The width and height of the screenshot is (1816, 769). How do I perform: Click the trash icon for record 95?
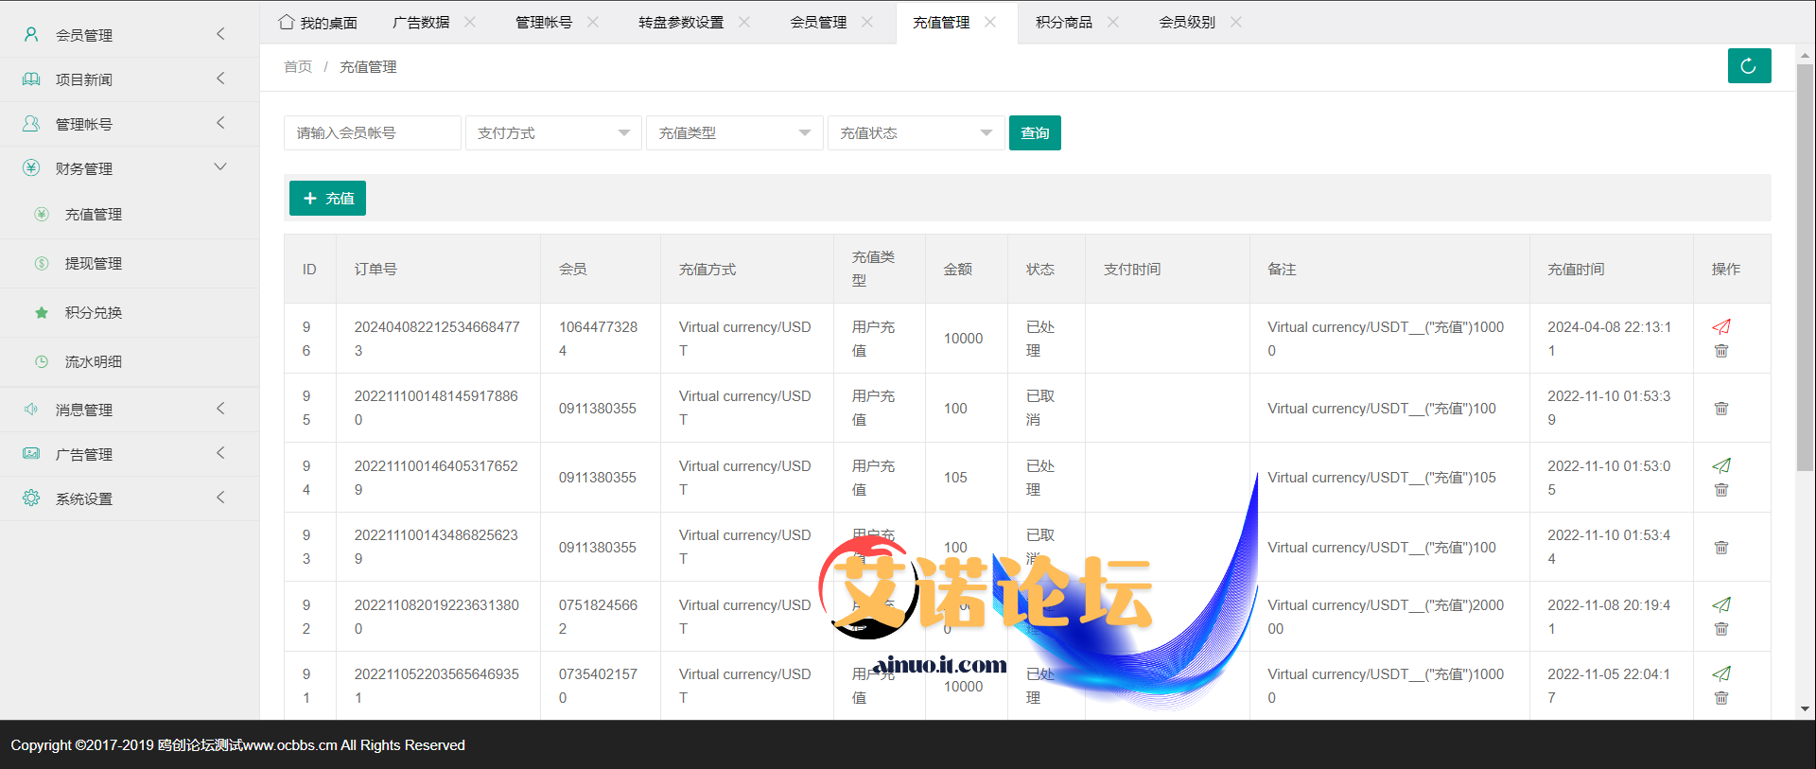pos(1721,409)
